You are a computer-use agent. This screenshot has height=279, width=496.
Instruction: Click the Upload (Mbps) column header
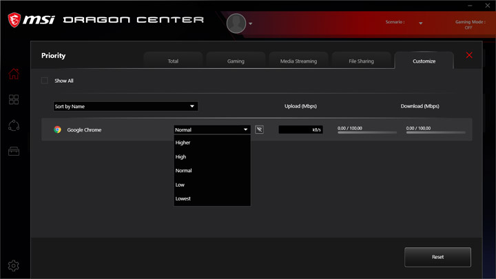click(x=300, y=106)
